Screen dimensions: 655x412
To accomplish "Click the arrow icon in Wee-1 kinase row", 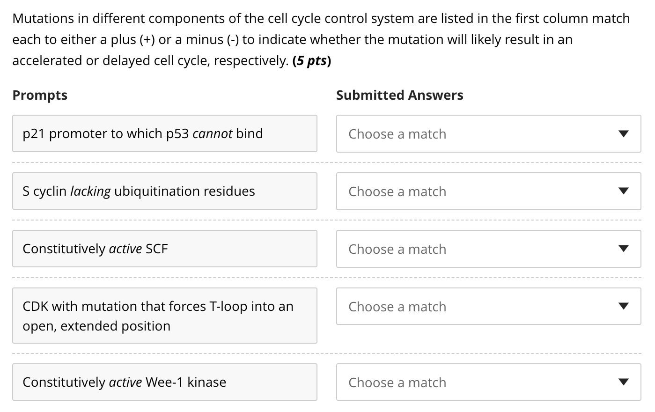I will pyautogui.click(x=623, y=383).
